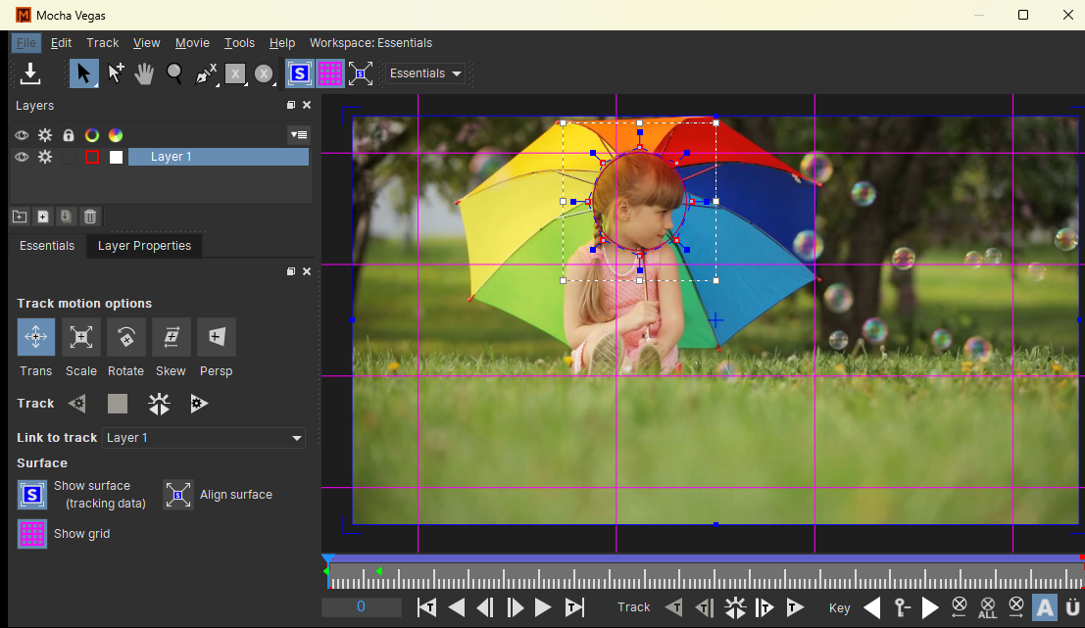This screenshot has height=628, width=1085.
Task: Open the File menu
Action: coord(26,43)
